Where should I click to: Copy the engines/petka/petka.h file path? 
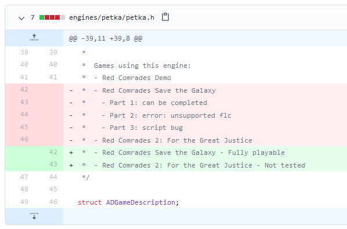pos(165,17)
